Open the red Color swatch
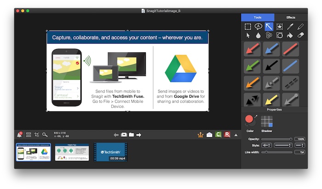 point(249,119)
